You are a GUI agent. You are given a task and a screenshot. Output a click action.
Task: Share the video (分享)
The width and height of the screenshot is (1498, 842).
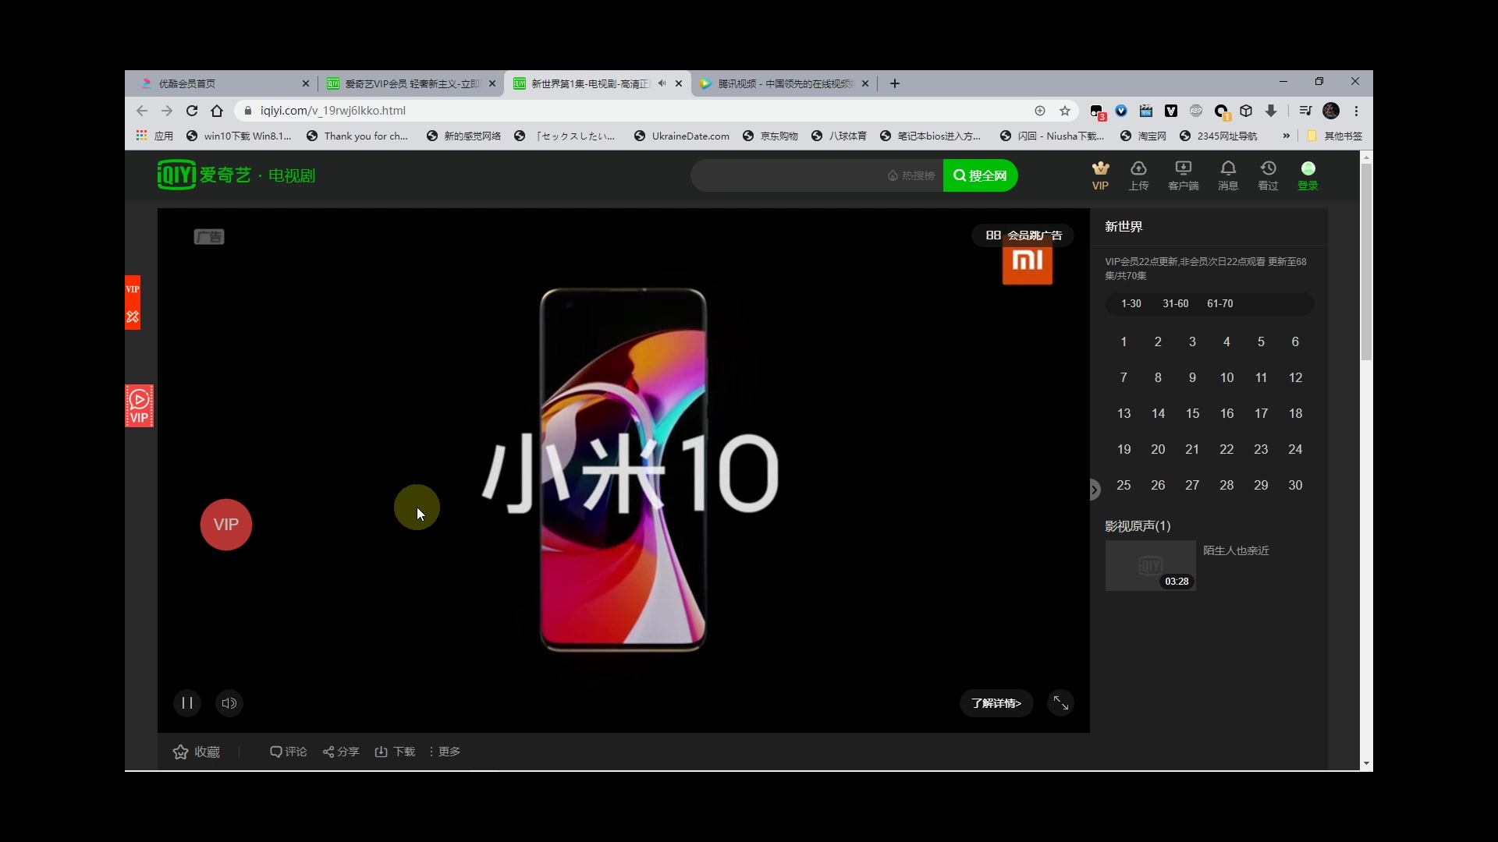(341, 752)
